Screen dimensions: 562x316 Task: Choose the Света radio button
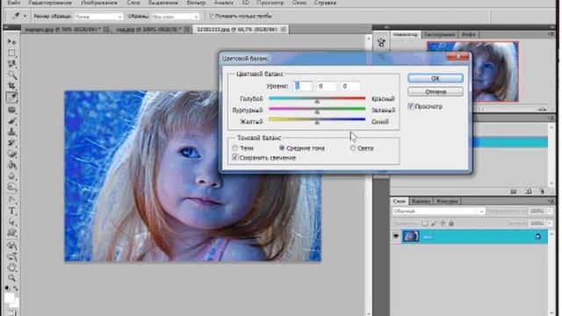[x=353, y=148]
